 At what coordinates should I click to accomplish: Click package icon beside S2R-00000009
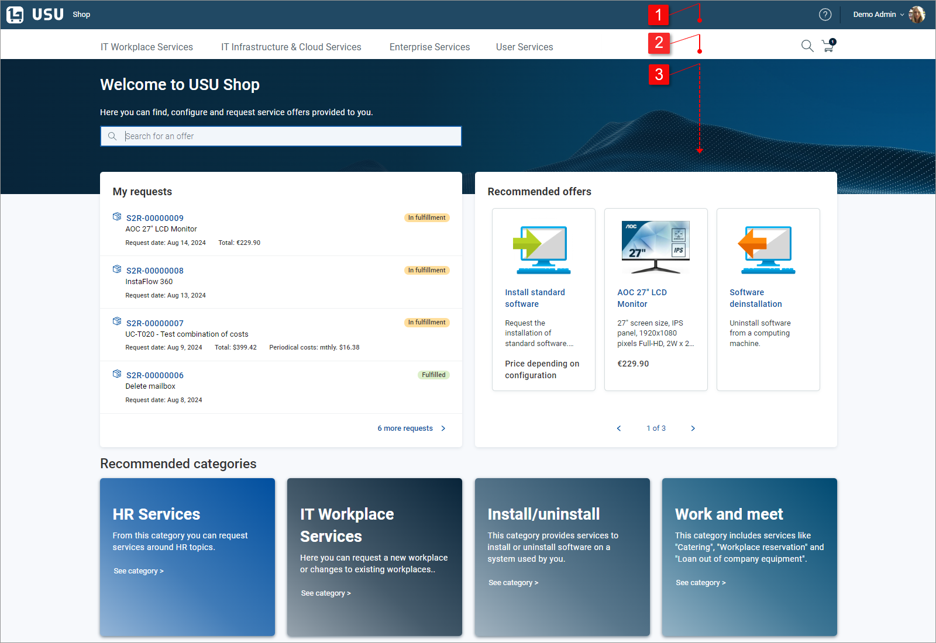pos(117,217)
